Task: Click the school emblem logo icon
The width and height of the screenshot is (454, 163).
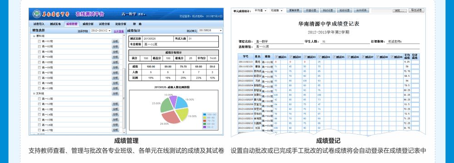Action: [36, 14]
